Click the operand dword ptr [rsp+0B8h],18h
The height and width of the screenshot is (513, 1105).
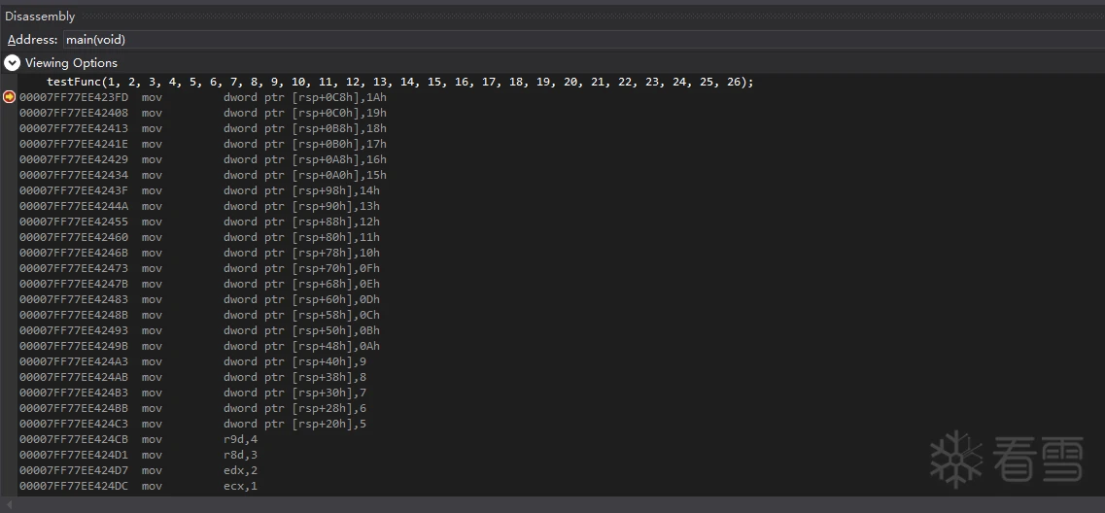tap(305, 128)
